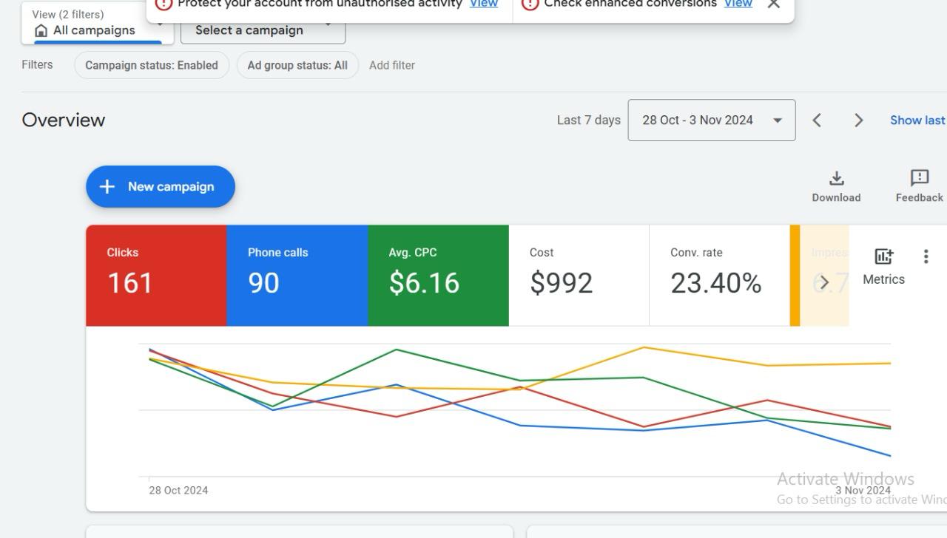Open the All campaigns view dropdown
947x538 pixels.
point(96,28)
